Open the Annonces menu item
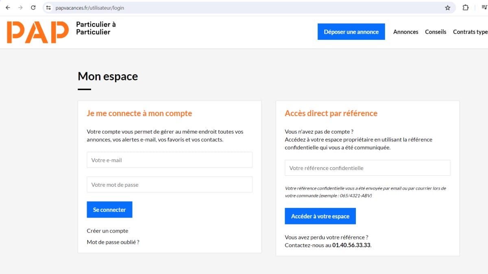This screenshot has height=274, width=488. pyautogui.click(x=405, y=32)
